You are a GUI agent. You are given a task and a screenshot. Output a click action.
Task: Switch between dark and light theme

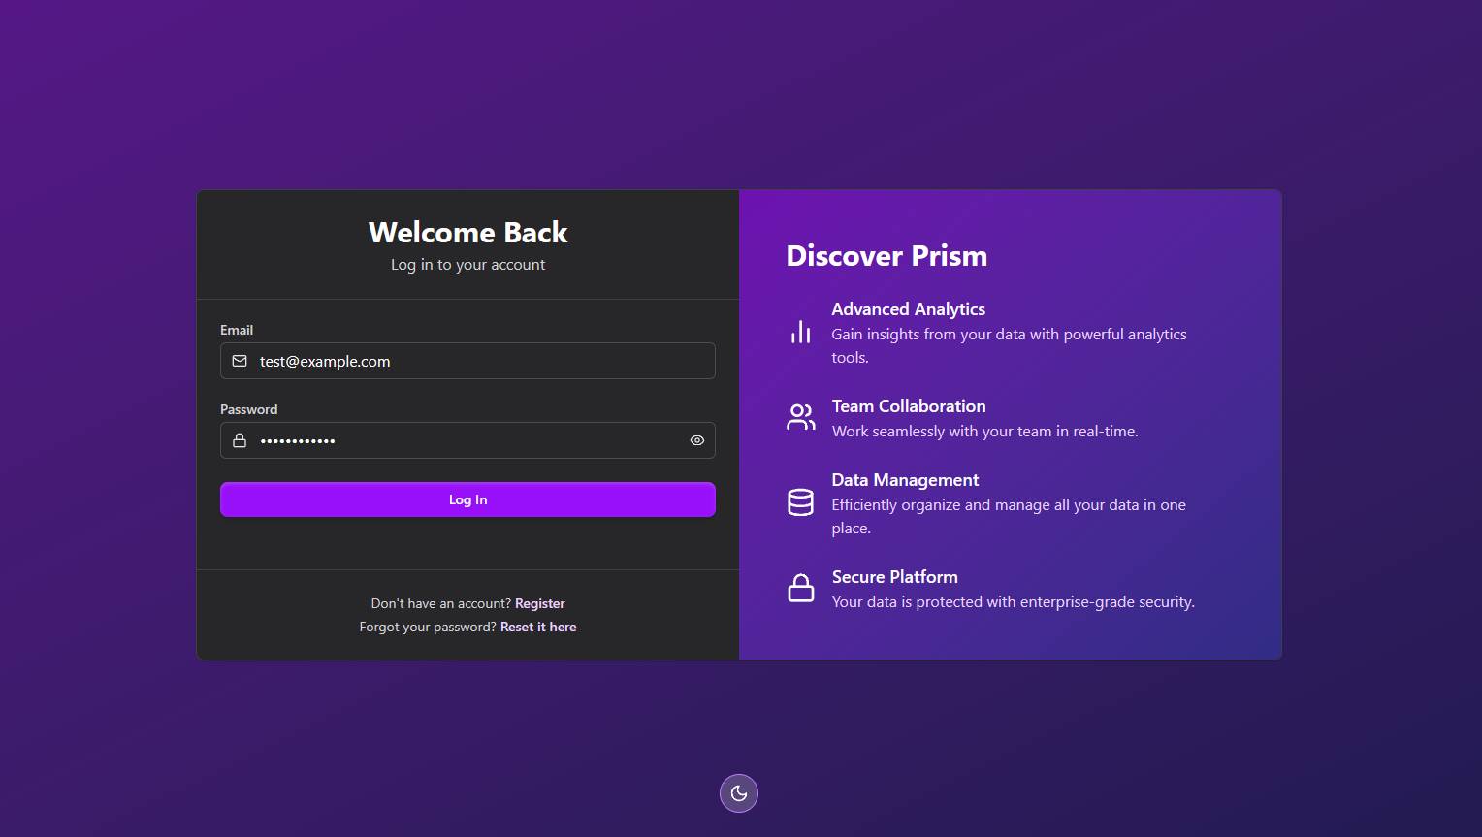coord(738,792)
